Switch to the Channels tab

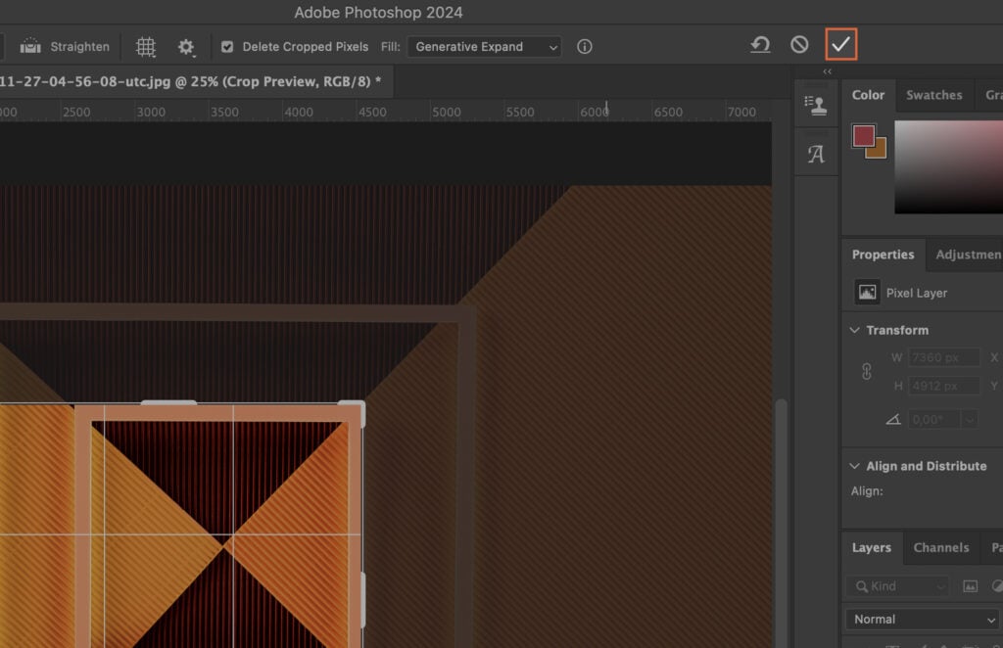[940, 548]
